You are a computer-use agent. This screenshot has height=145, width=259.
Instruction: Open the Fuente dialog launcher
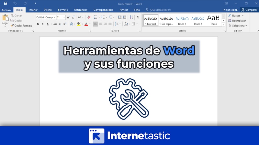point(90,31)
